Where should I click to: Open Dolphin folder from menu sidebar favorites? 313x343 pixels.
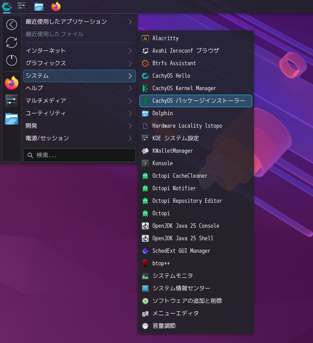pos(12,119)
